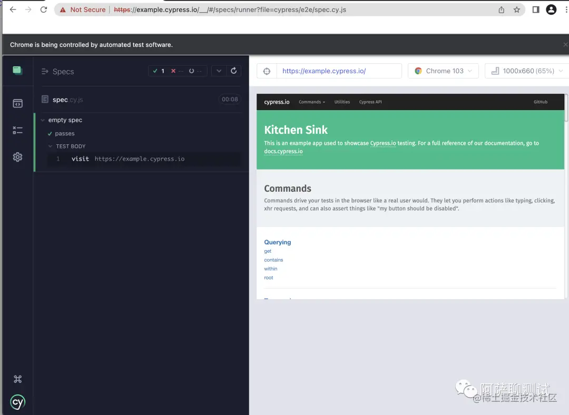
Task: Open the GitHub navbar link
Action: tap(541, 102)
